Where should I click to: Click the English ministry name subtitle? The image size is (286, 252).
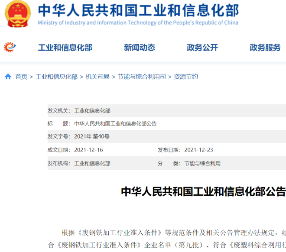click(138, 23)
